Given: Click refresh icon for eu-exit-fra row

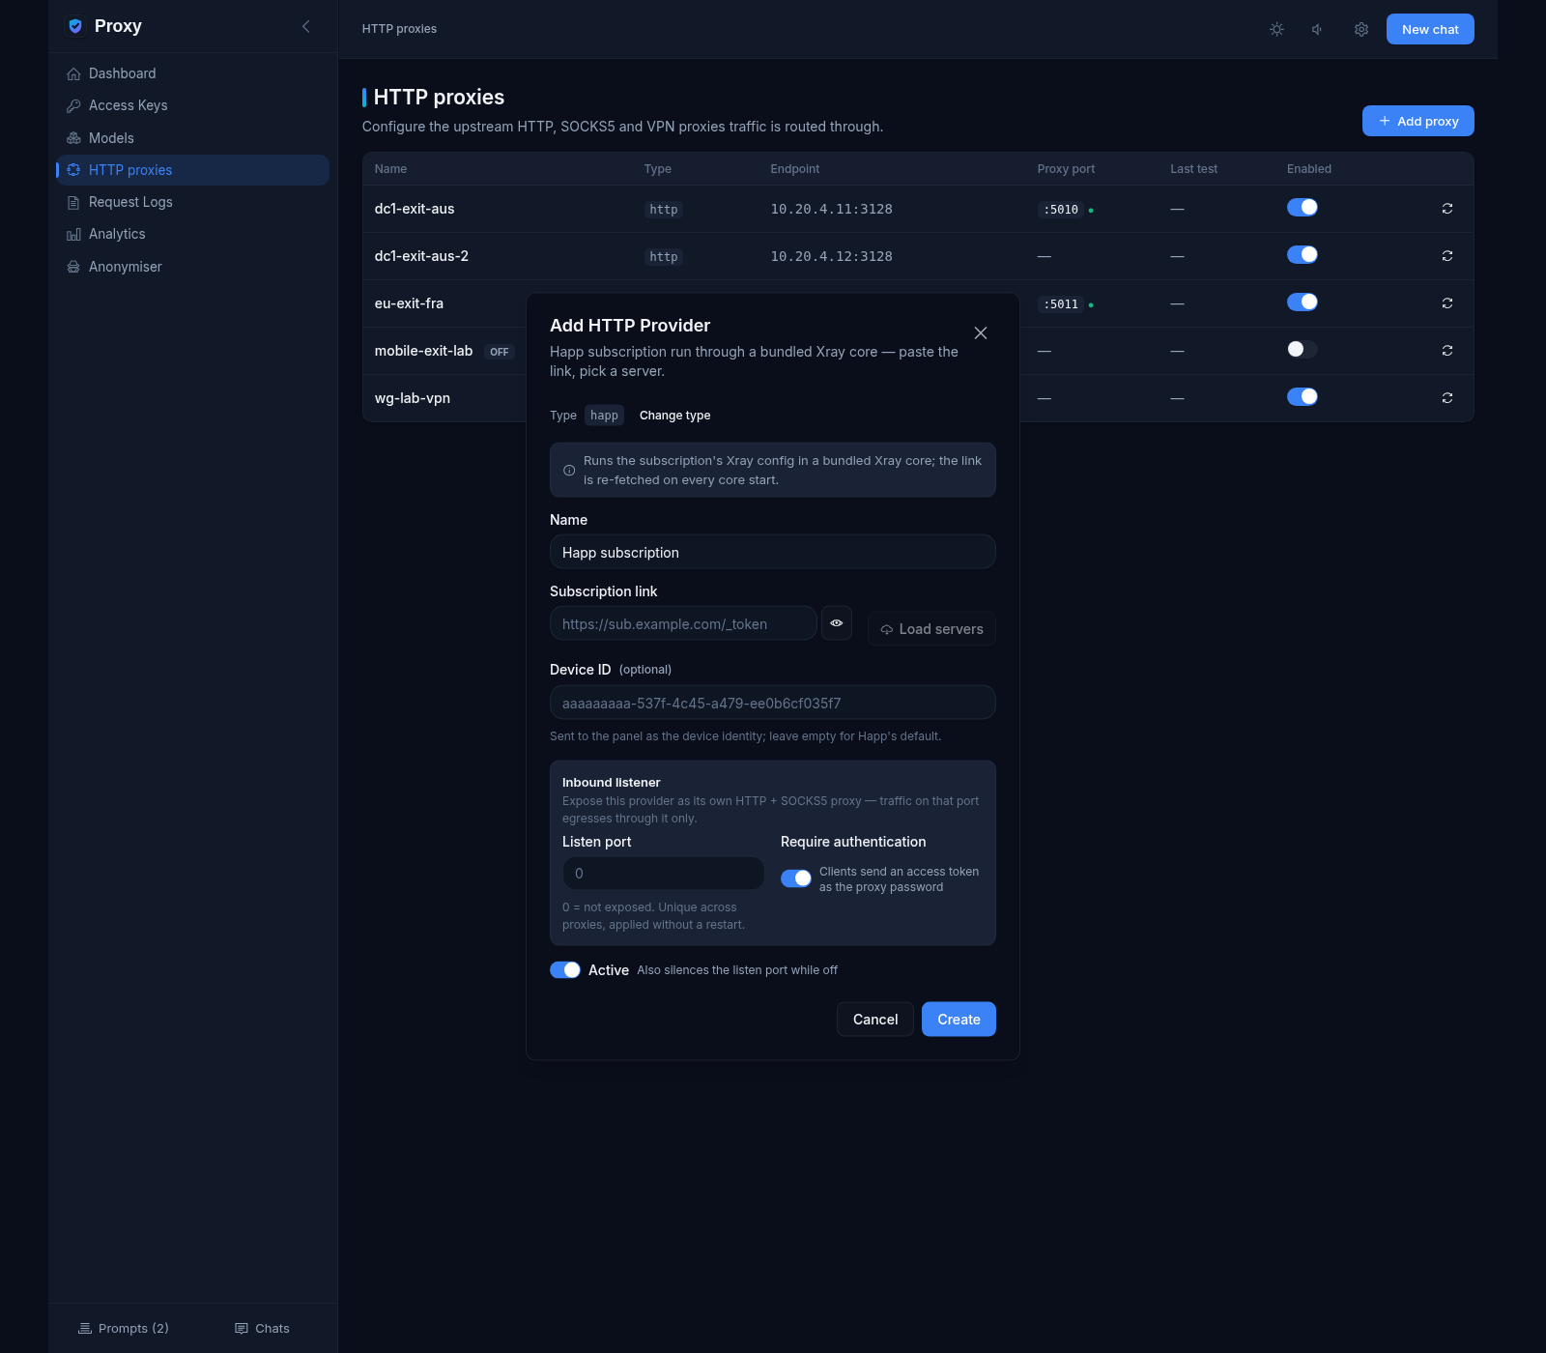Looking at the screenshot, I should pyautogui.click(x=1447, y=303).
